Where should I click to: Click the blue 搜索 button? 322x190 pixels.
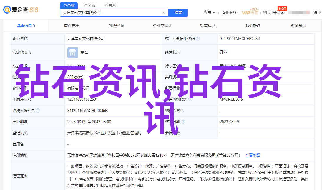[x=178, y=13]
